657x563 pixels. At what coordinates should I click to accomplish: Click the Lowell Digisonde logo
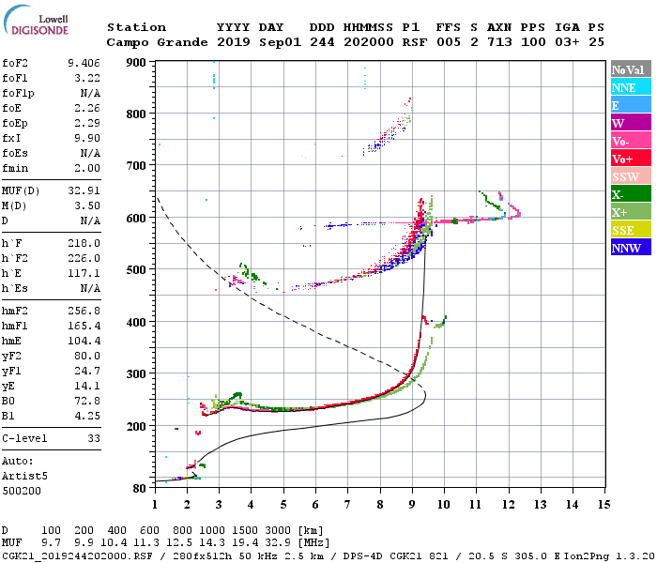(36, 20)
